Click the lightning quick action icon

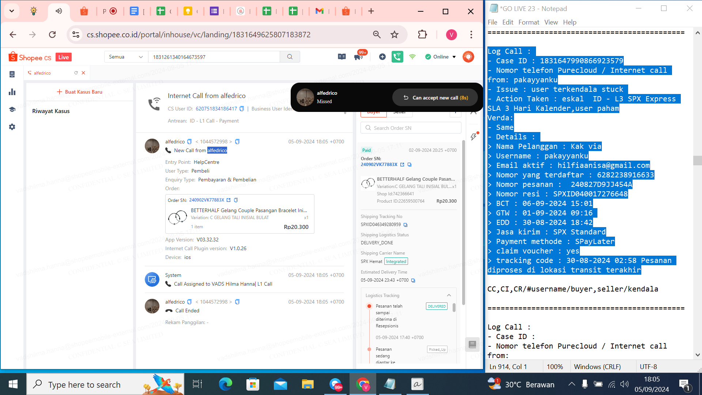tap(473, 137)
